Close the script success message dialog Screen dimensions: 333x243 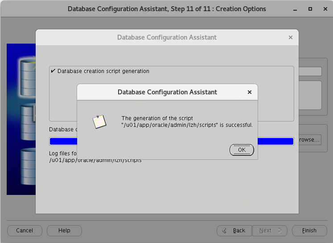point(250,92)
